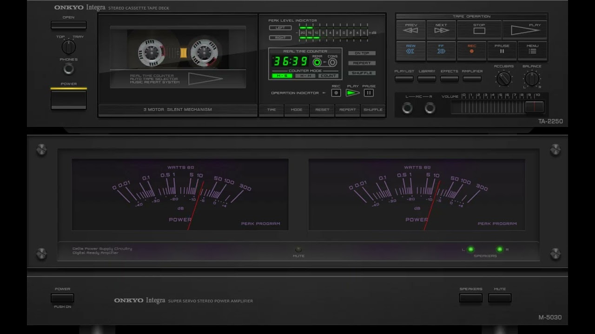Click the RIGHT peak level label
This screenshot has height=334, width=595.
[x=280, y=38]
